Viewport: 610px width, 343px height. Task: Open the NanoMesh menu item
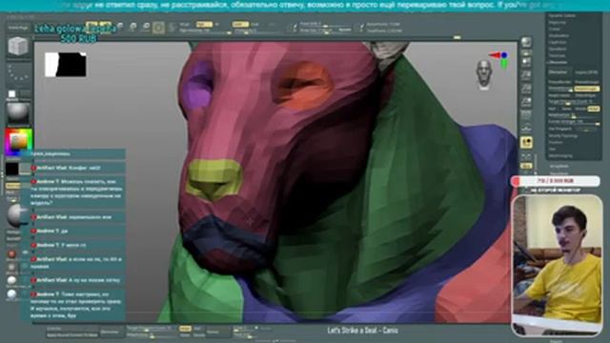click(x=559, y=173)
